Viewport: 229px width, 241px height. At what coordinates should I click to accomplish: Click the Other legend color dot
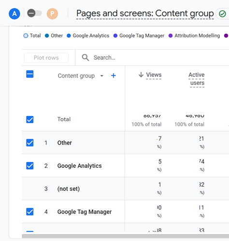47,36
